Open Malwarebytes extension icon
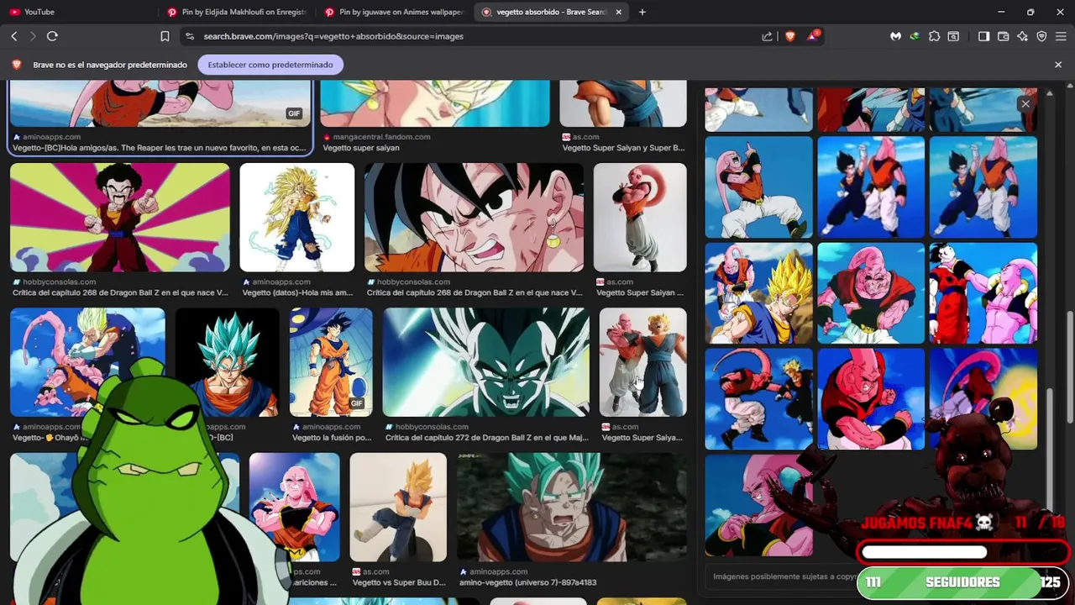This screenshot has height=605, width=1075. click(x=896, y=36)
